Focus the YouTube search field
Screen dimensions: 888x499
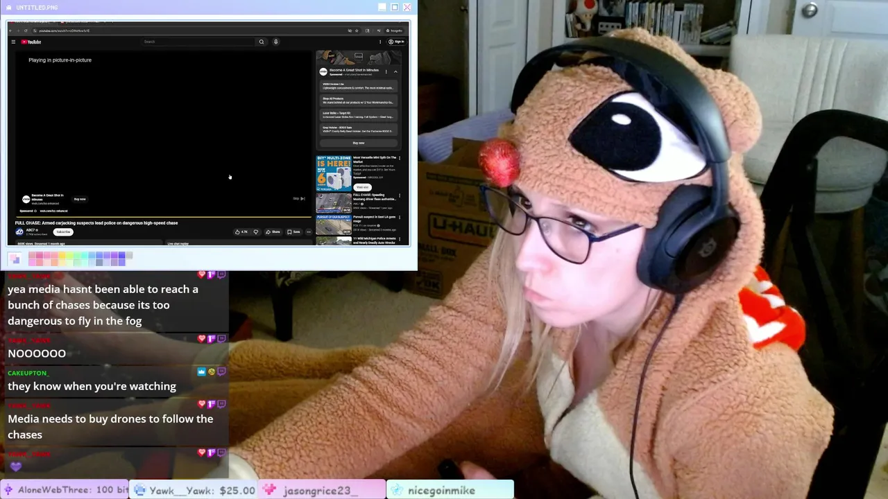(x=199, y=42)
